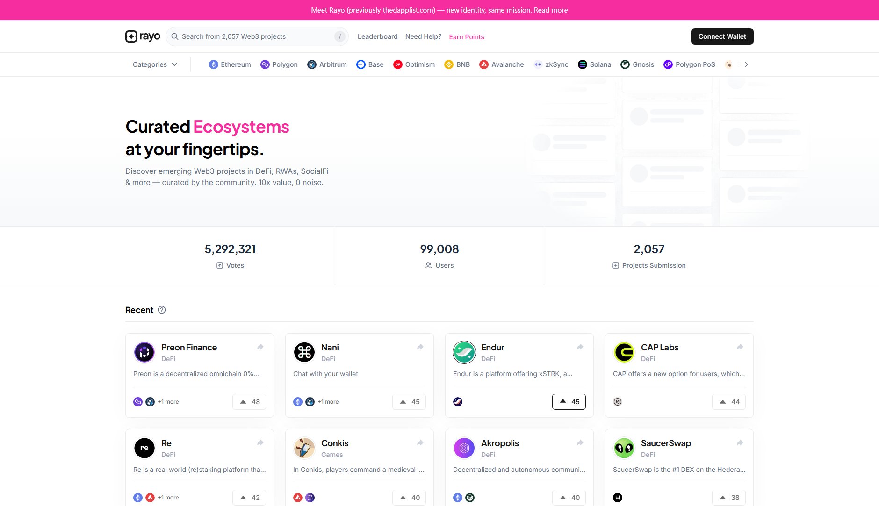The height and width of the screenshot is (506, 879).
Task: Focus the Web3 projects search field
Action: (257, 36)
